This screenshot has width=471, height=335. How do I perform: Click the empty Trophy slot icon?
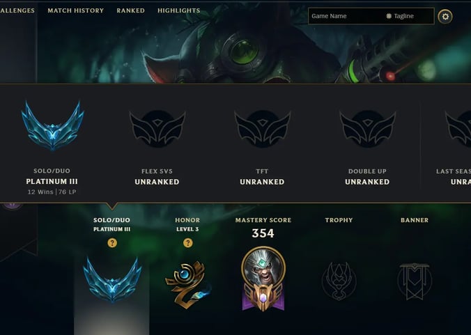[339, 281]
